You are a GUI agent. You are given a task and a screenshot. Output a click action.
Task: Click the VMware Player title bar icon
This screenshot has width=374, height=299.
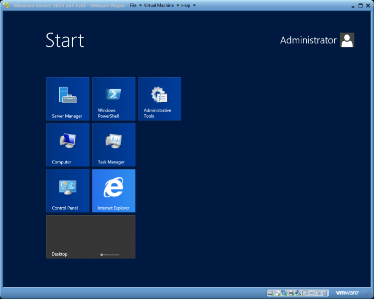tap(6, 5)
